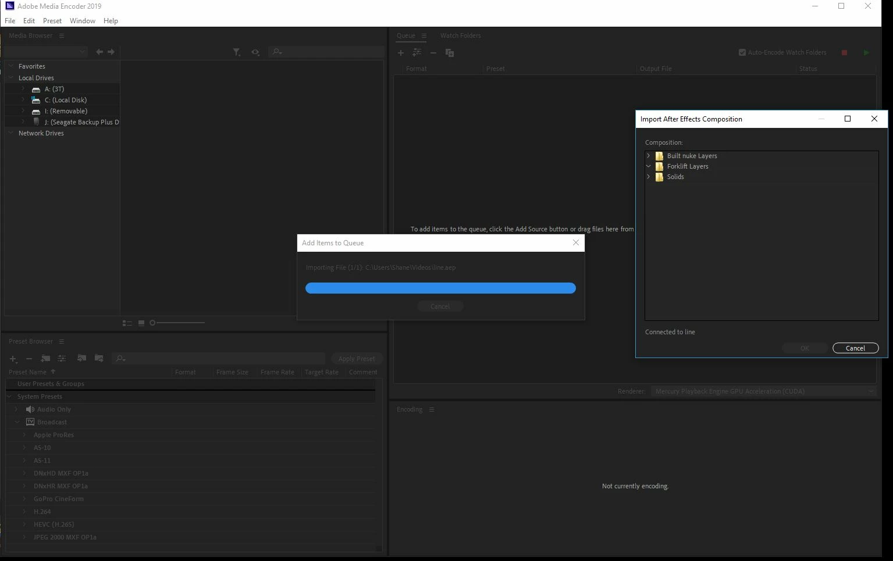
Task: Click Cancel in Add Items to Queue dialog
Action: pyautogui.click(x=440, y=306)
